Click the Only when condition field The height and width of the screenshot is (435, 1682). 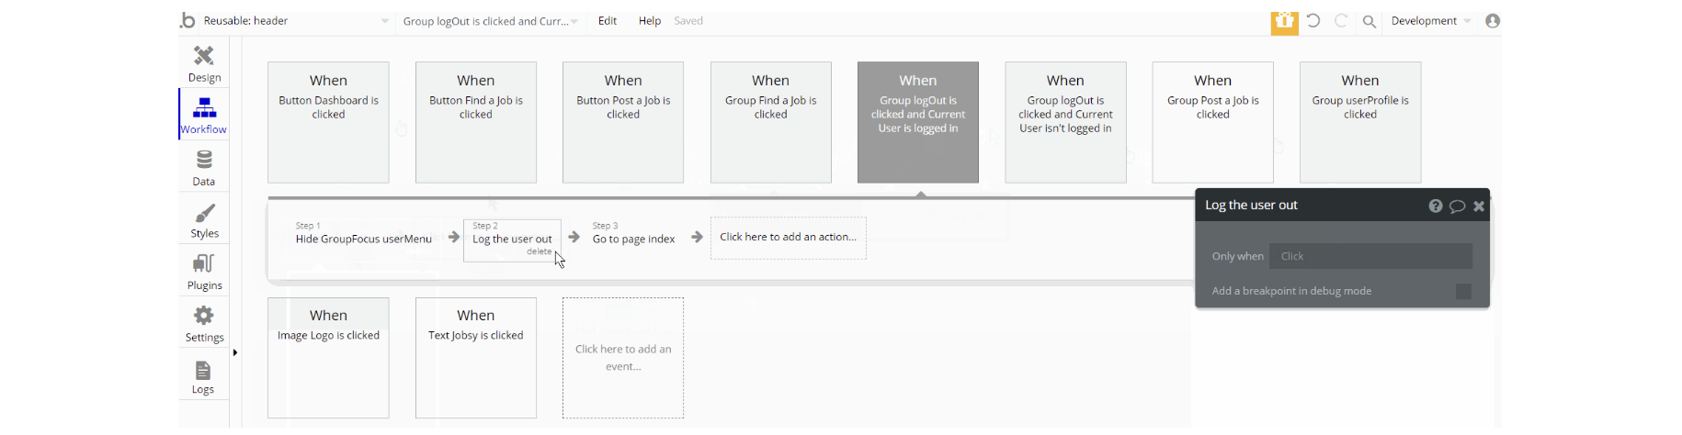tap(1370, 256)
